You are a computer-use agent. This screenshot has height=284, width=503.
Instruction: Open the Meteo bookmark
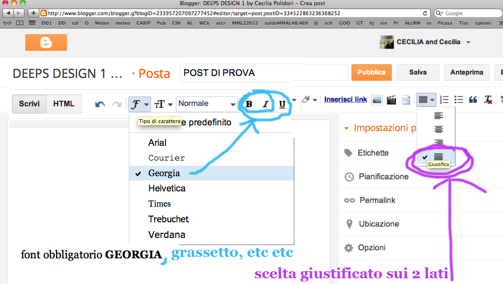[102, 23]
